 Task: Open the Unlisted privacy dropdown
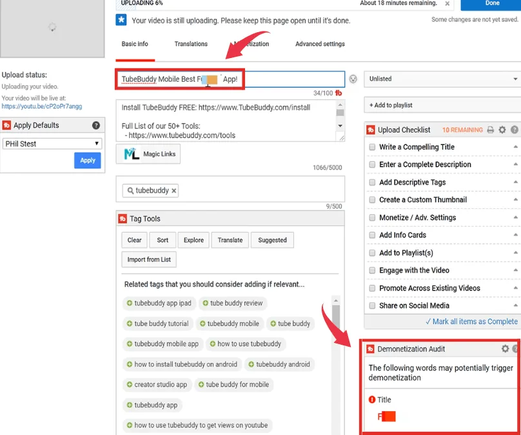[x=442, y=79]
